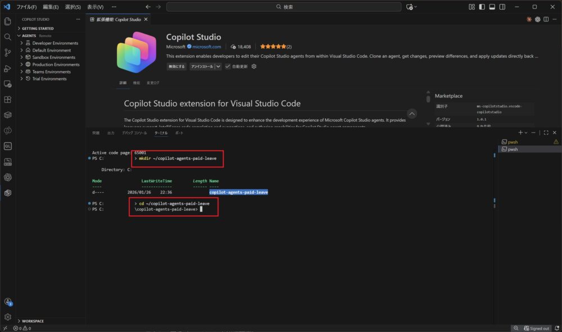The image size is (562, 332).
Task: Maximize the terminal panel size
Action: 546,133
